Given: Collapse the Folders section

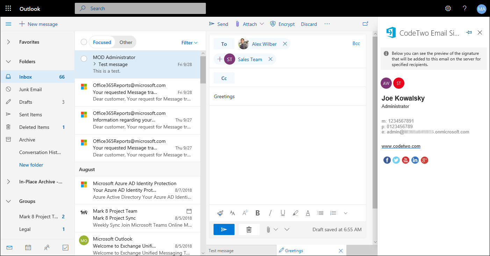Looking at the screenshot, I should (x=9, y=61).
